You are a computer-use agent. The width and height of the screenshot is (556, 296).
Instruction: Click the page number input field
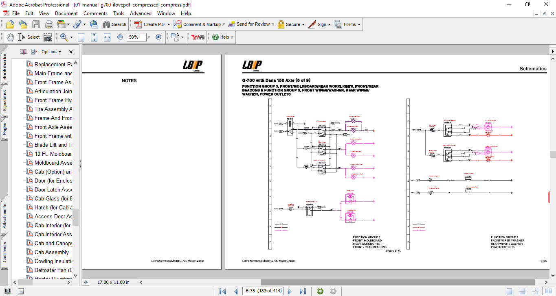(x=263, y=291)
